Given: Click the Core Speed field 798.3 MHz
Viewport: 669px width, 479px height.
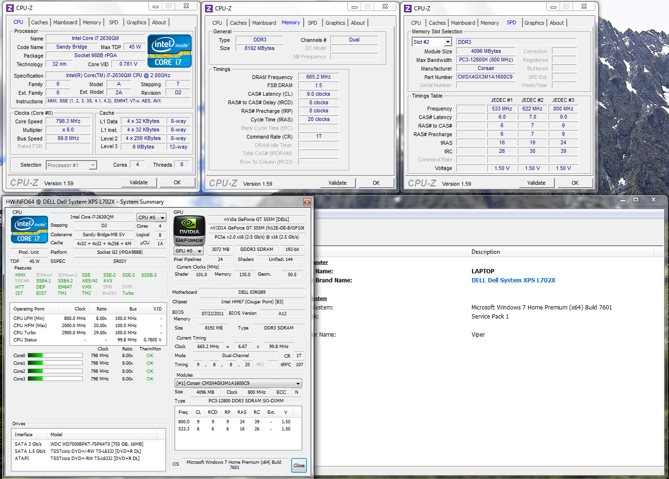Looking at the screenshot, I should click(69, 121).
